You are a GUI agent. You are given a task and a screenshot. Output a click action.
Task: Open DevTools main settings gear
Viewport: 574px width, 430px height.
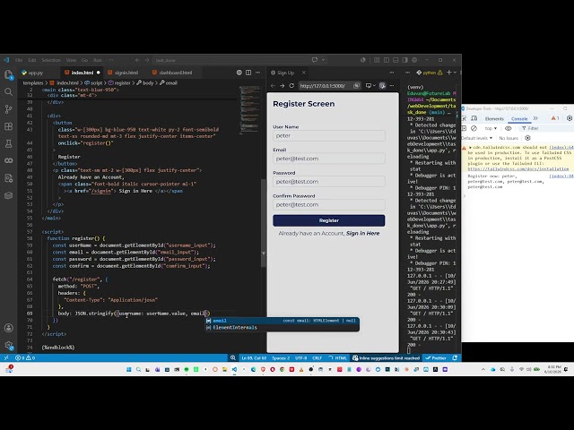[570, 118]
